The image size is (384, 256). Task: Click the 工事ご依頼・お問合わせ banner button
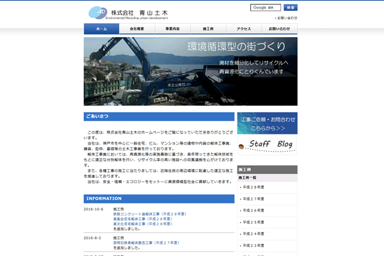(x=268, y=124)
